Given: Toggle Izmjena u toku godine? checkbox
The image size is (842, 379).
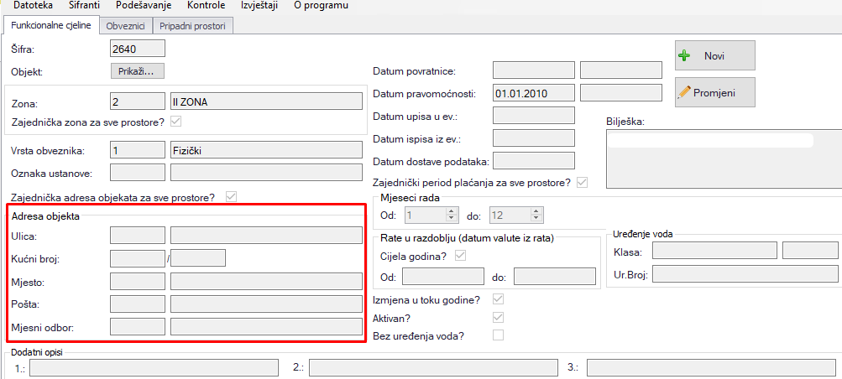Looking at the screenshot, I should pos(499,299).
